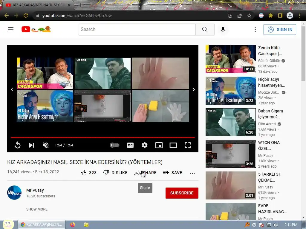Open the install app icon in address bar
Image resolution: width=306 pixels, height=229 pixels.
click(x=230, y=16)
